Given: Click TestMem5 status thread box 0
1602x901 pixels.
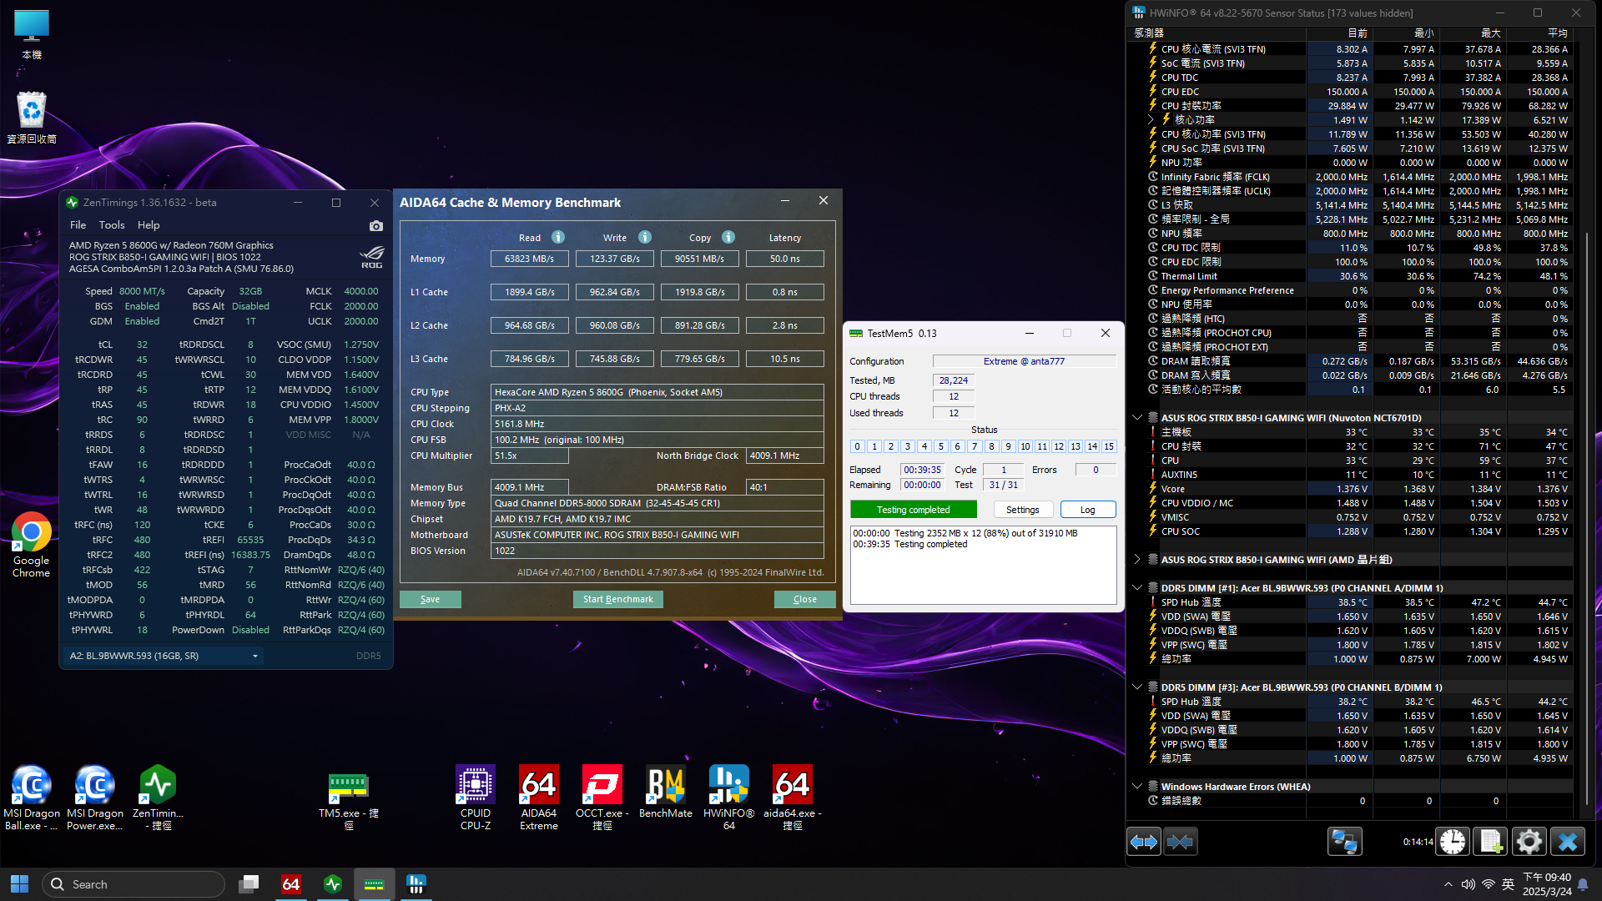Looking at the screenshot, I should [857, 446].
